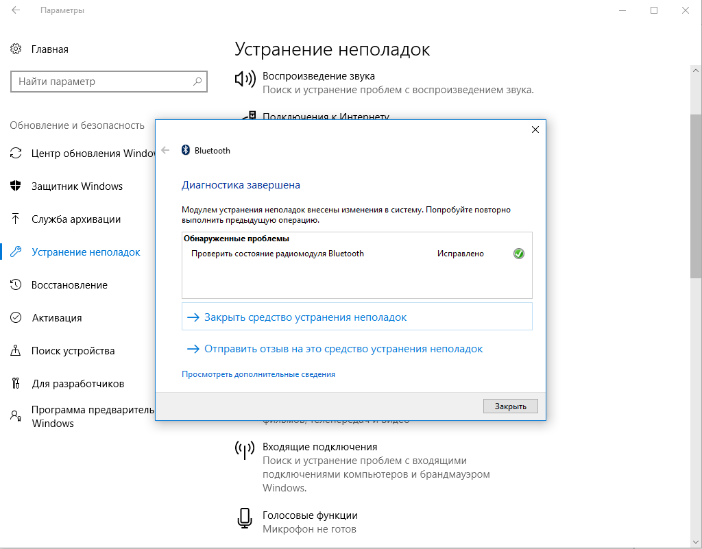Open Служба архивации section
Image resolution: width=702 pixels, height=549 pixels.
tap(77, 219)
